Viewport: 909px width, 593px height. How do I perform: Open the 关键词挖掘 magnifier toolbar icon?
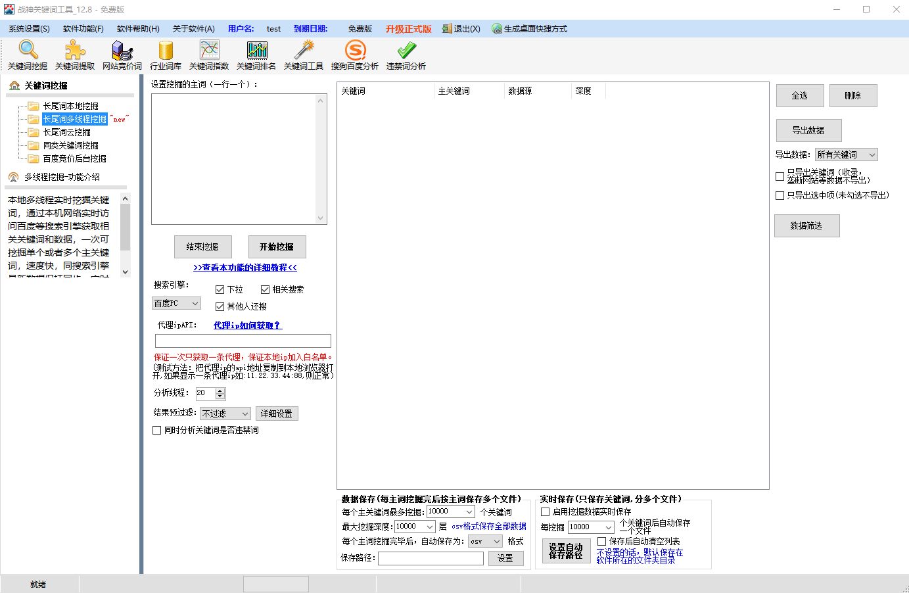tap(28, 50)
